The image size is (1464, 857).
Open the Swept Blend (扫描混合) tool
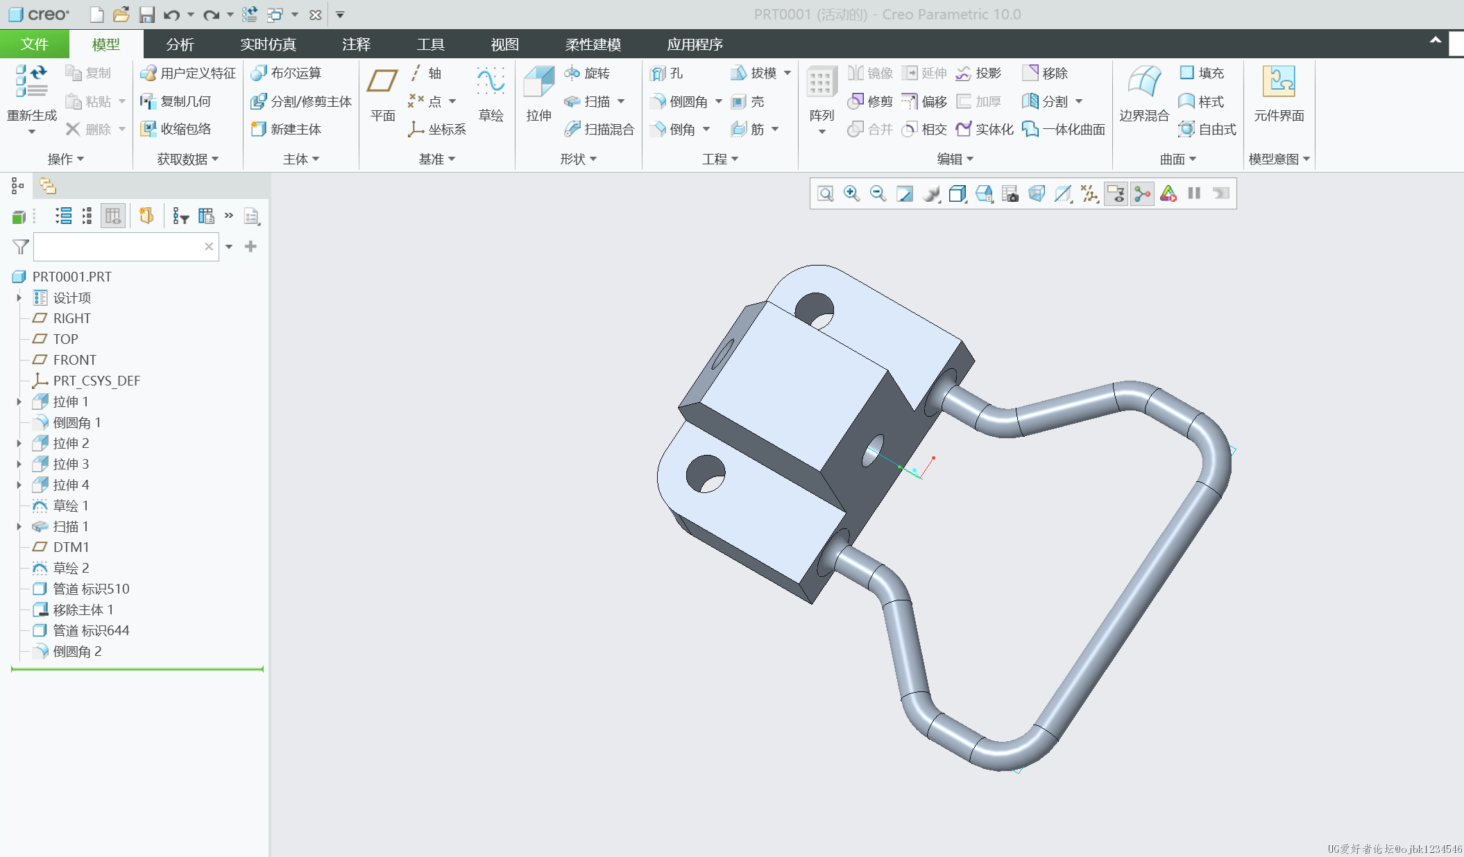click(x=599, y=129)
